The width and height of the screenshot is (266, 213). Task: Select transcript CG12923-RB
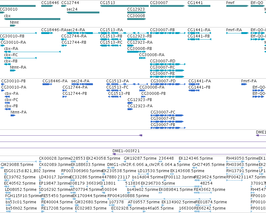[x=140, y=36]
